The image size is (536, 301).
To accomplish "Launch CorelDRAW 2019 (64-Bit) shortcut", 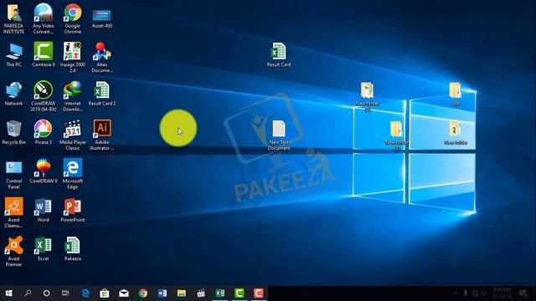I will (43, 96).
